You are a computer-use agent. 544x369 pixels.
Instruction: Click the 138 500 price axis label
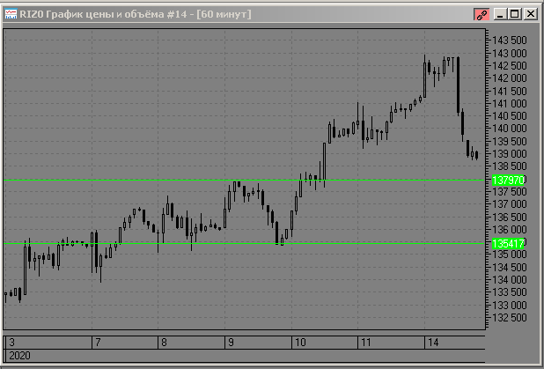(510, 166)
